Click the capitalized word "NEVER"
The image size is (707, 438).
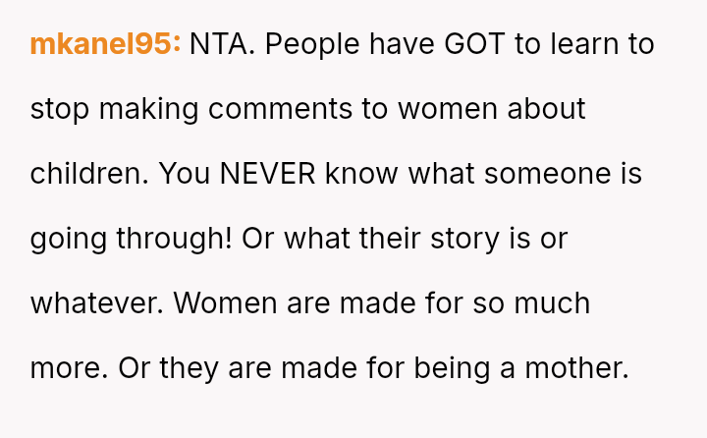(268, 174)
